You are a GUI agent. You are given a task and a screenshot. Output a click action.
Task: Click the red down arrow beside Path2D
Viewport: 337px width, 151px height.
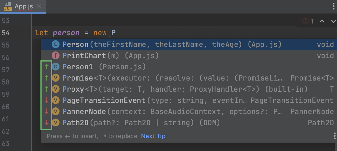pyautogui.click(x=47, y=122)
